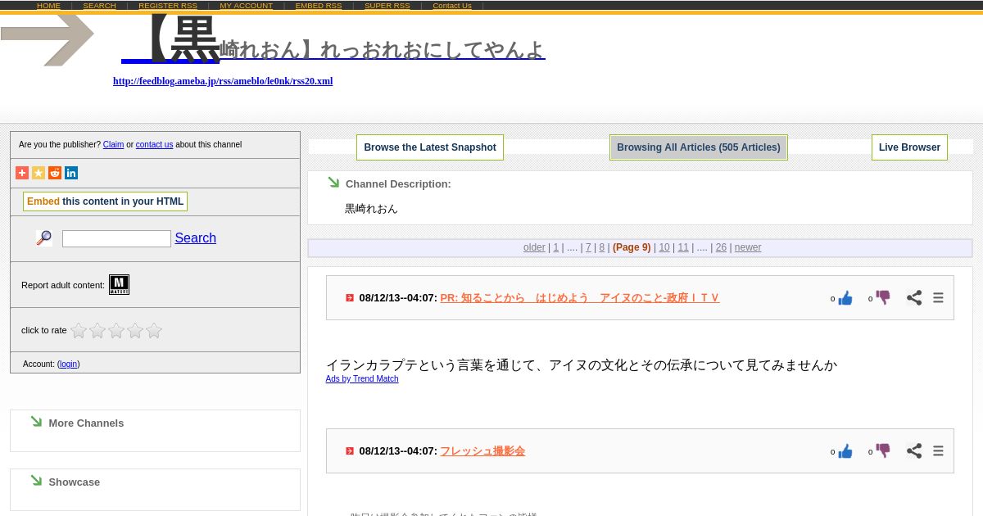Screen dimensions: 983x516
Task: Click the current (Page 9) indicator
Action: pos(632,247)
